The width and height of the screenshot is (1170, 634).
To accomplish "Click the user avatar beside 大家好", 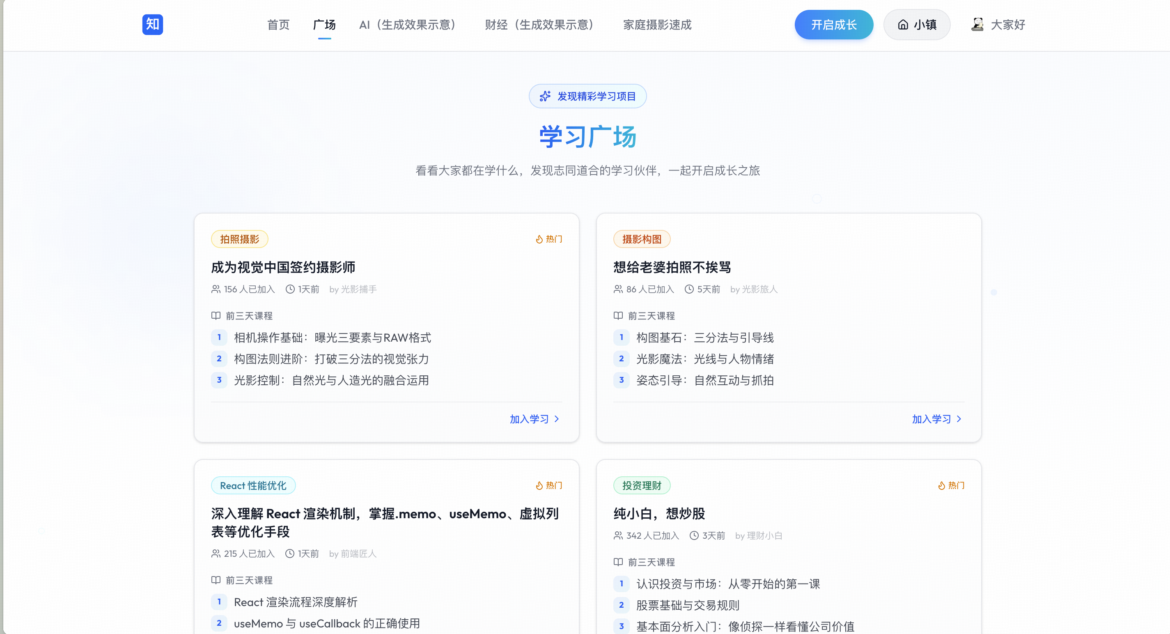I will (x=977, y=25).
